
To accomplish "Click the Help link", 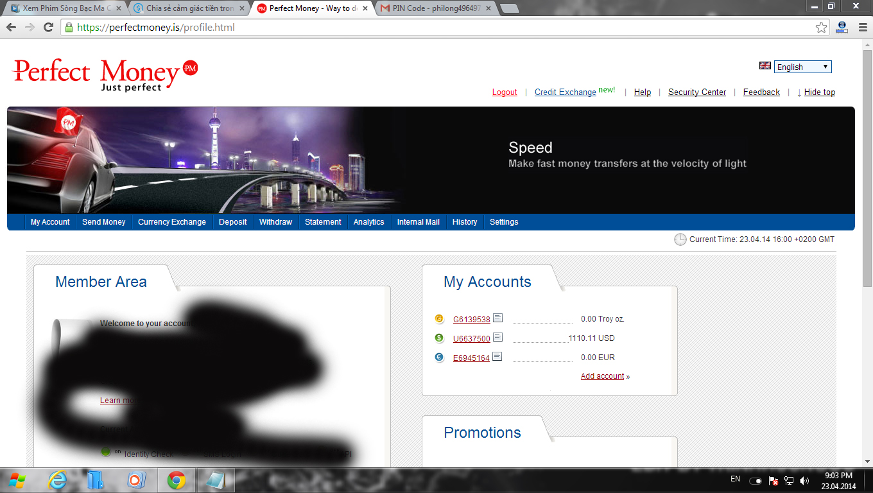I will click(x=643, y=92).
